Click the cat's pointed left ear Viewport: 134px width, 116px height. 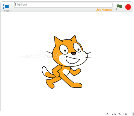(58, 40)
